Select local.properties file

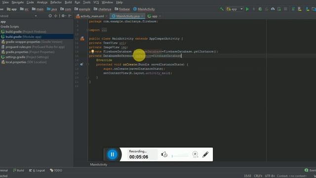[x=24, y=62]
